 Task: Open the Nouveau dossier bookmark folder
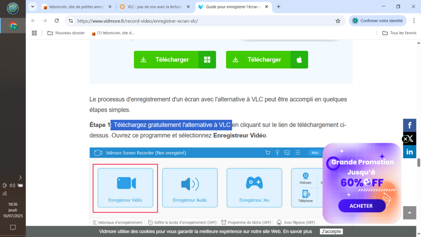66,33
